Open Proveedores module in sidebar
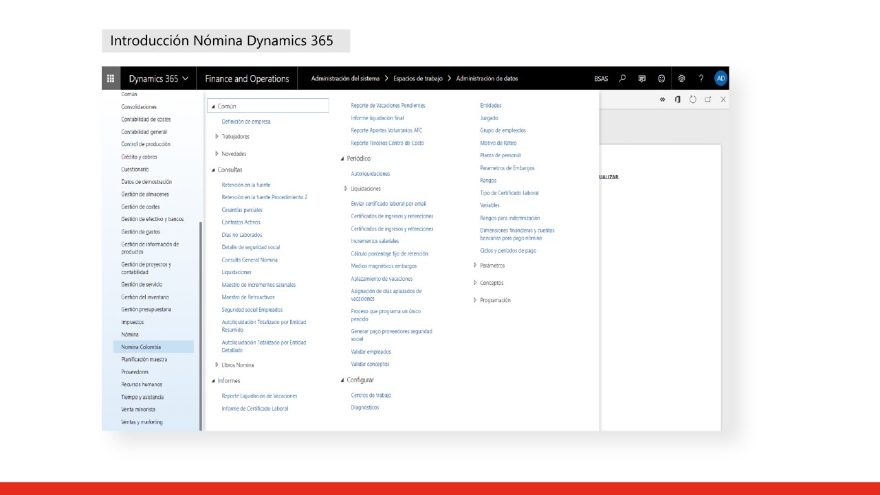Viewport: 880px width, 495px height. (135, 372)
